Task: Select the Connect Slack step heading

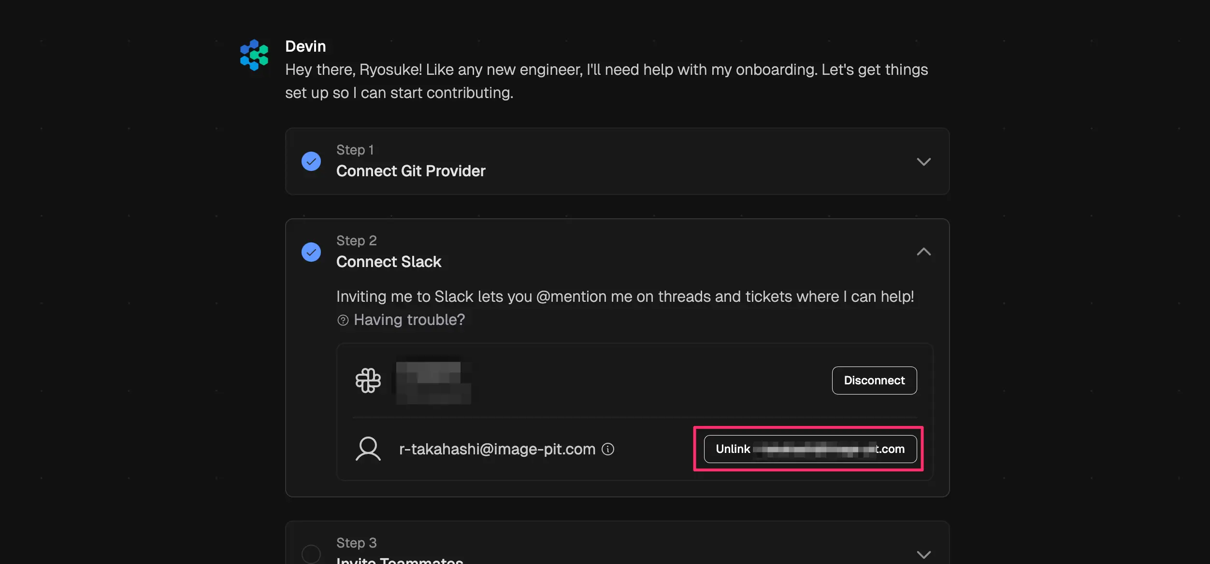Action: 389,262
